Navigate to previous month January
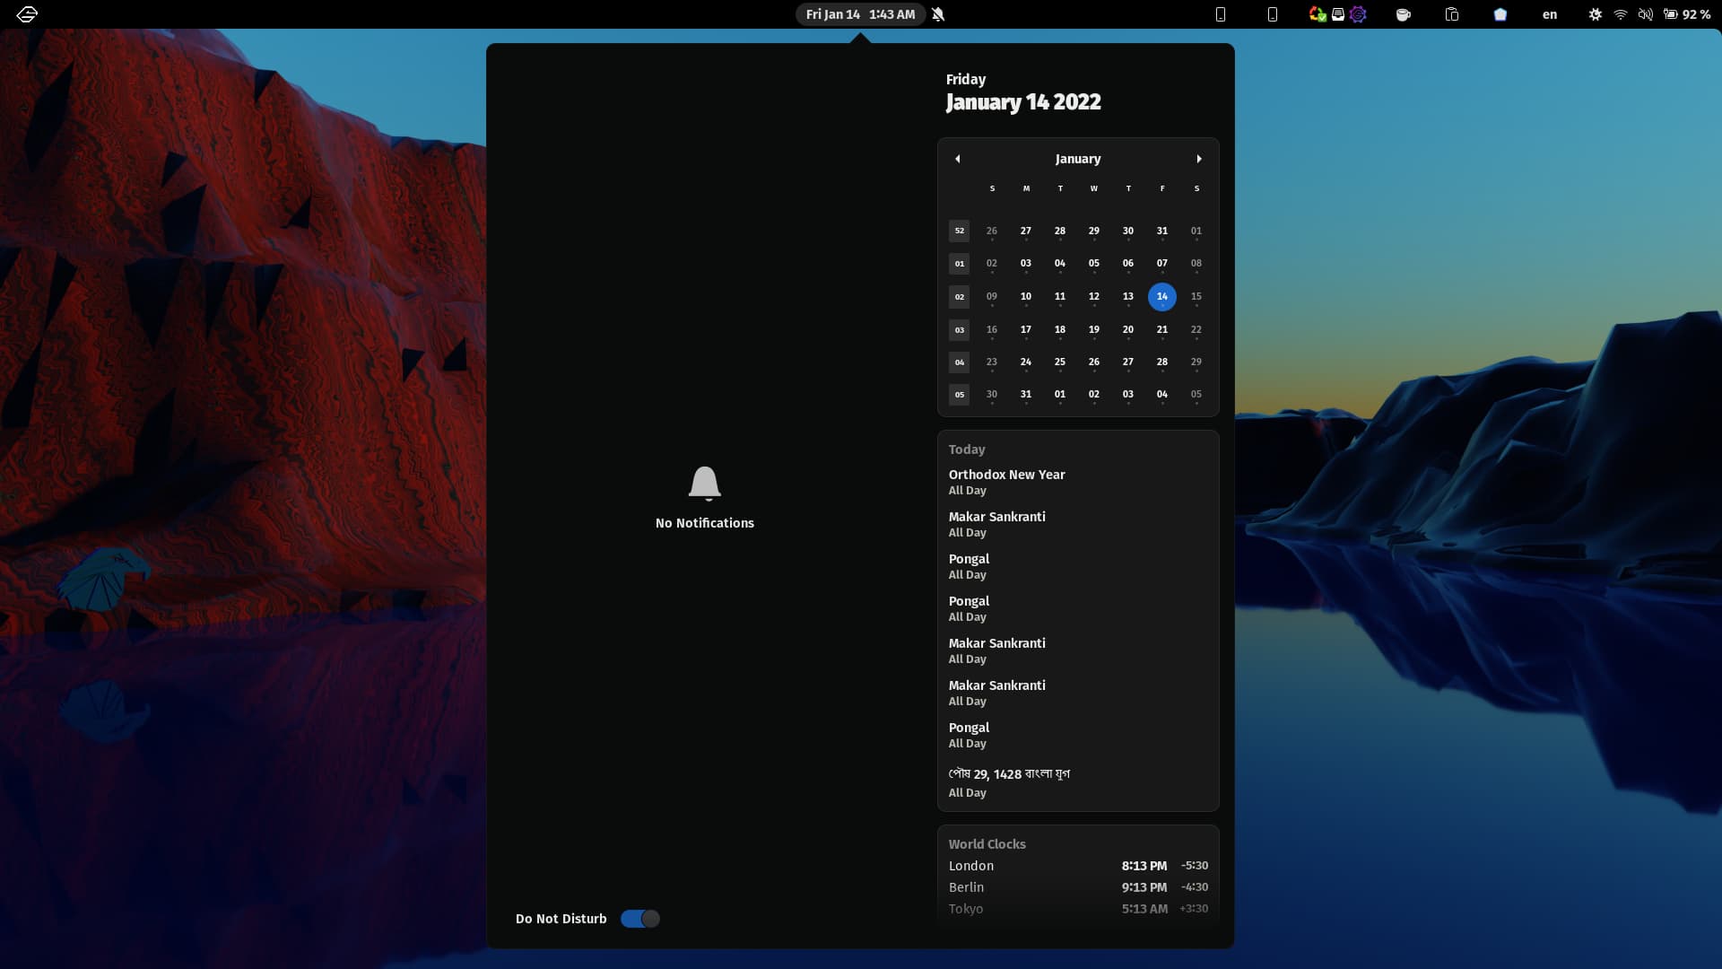Image resolution: width=1722 pixels, height=969 pixels. tap(958, 159)
